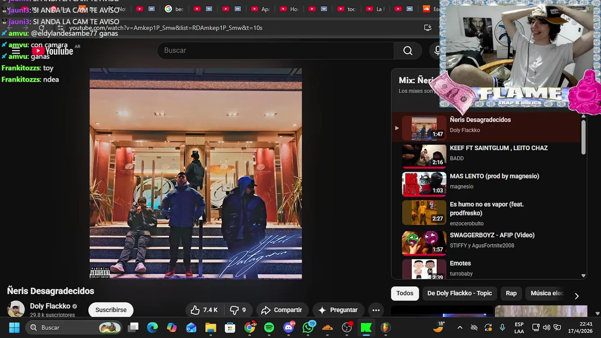
Task: Open Task View in the taskbar
Action: tap(133, 328)
